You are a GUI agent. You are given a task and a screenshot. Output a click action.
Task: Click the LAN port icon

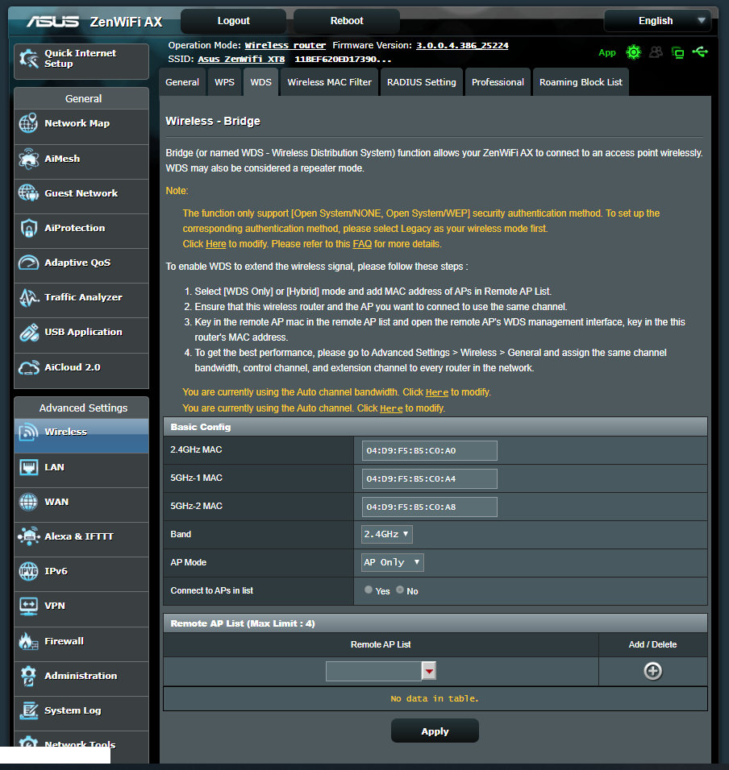point(28,467)
